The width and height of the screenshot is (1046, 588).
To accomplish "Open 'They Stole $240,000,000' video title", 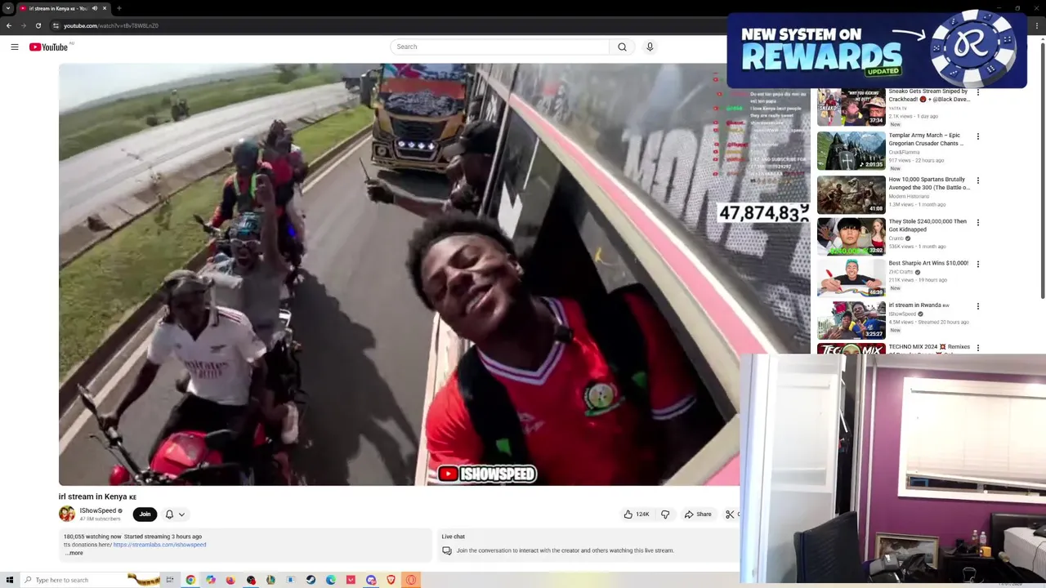I will pos(928,225).
